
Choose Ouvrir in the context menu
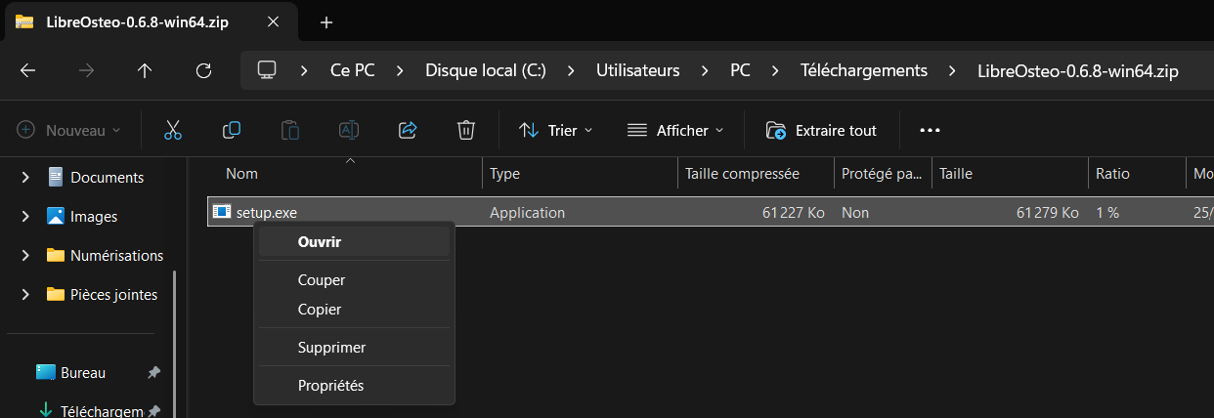click(354, 241)
